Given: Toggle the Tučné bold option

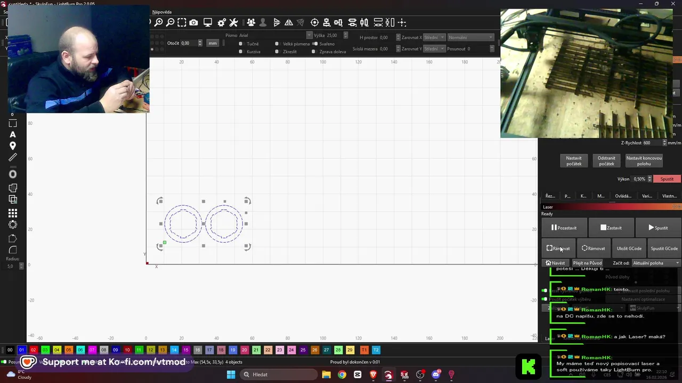Looking at the screenshot, I should point(249,44).
